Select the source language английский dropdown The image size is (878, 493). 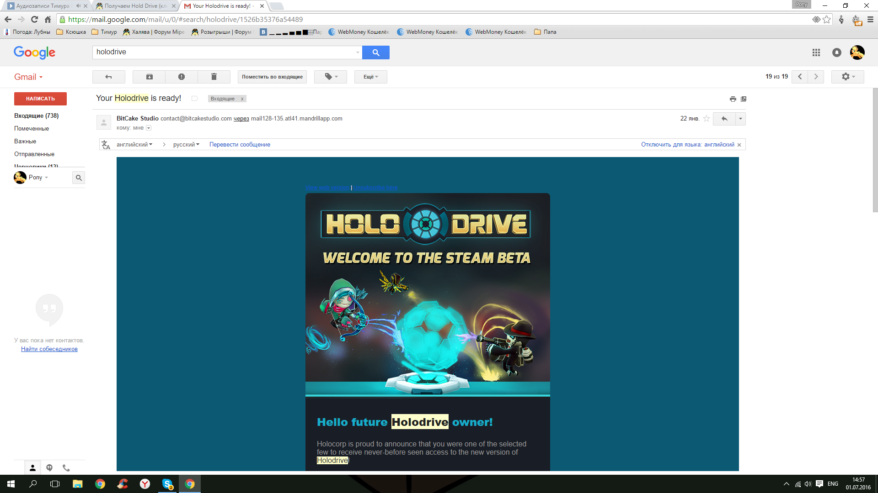point(134,145)
